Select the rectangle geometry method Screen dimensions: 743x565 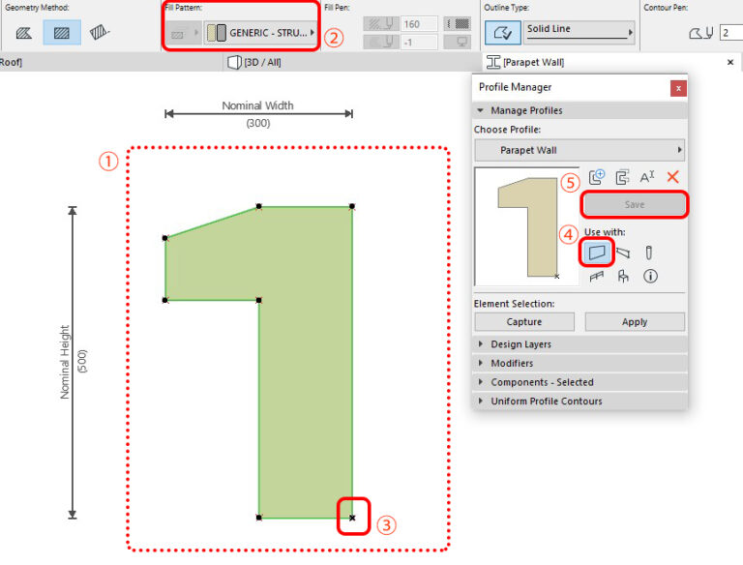tap(62, 33)
